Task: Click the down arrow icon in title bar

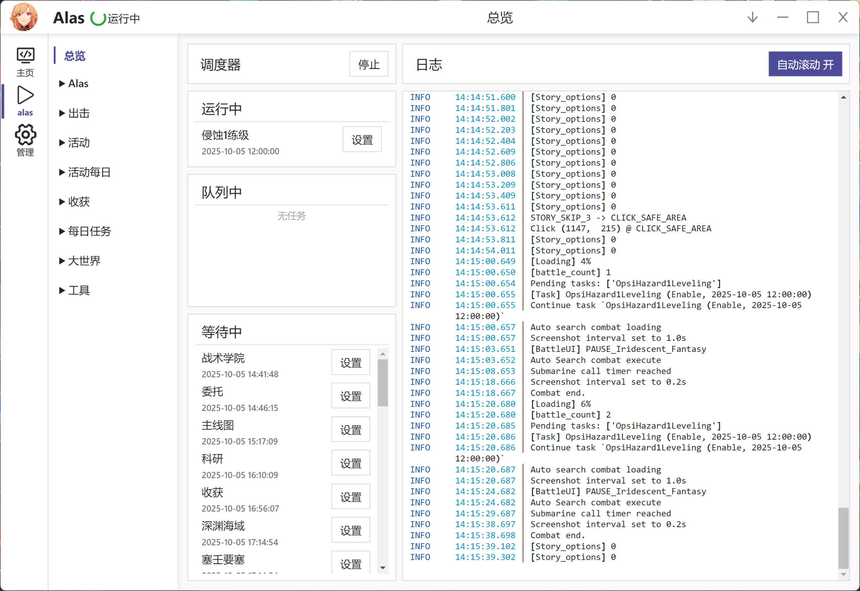Action: (x=752, y=17)
